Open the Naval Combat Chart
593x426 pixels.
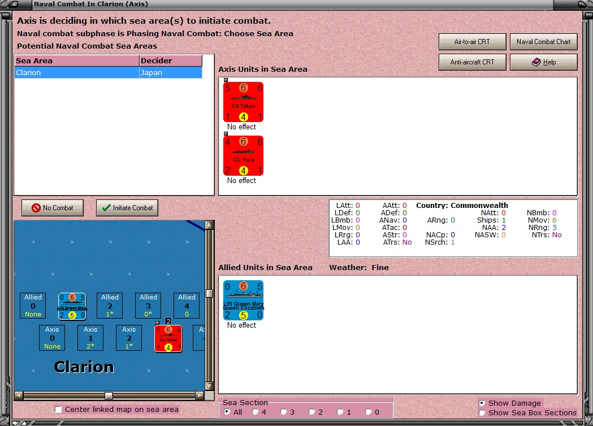click(543, 42)
